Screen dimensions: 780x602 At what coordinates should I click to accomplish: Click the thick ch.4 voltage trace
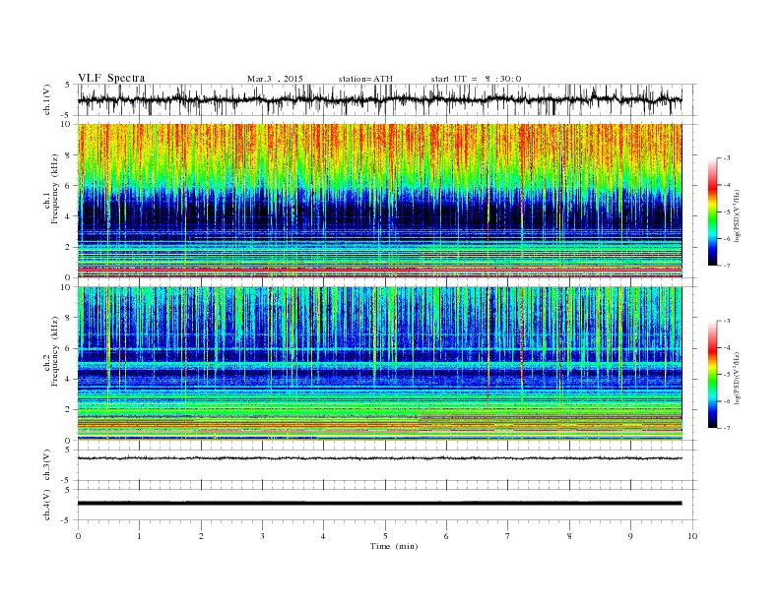(x=379, y=503)
